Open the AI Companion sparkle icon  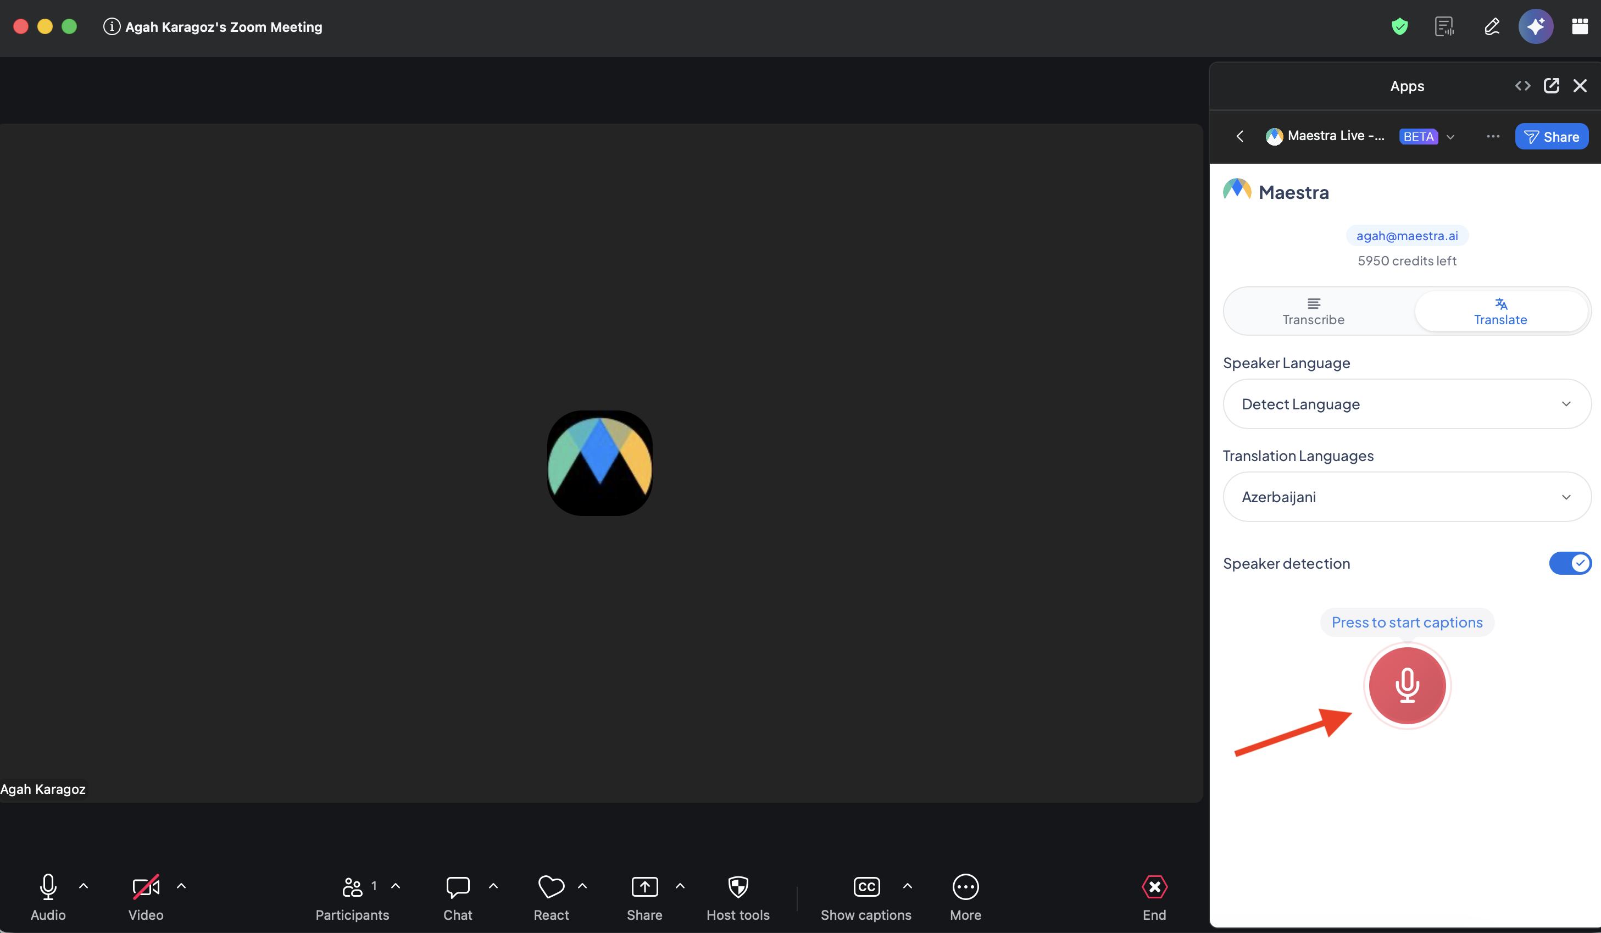(x=1536, y=27)
